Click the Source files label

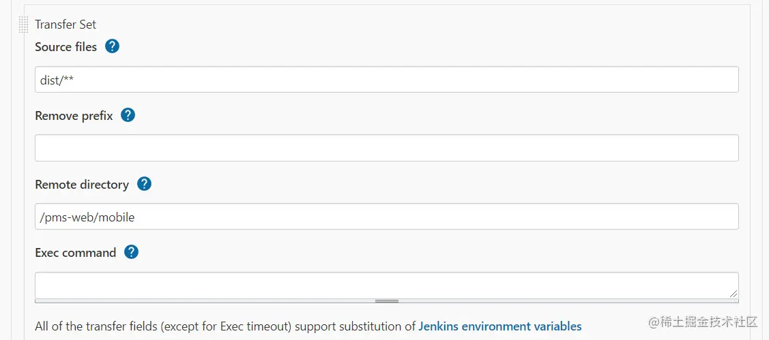click(x=66, y=47)
